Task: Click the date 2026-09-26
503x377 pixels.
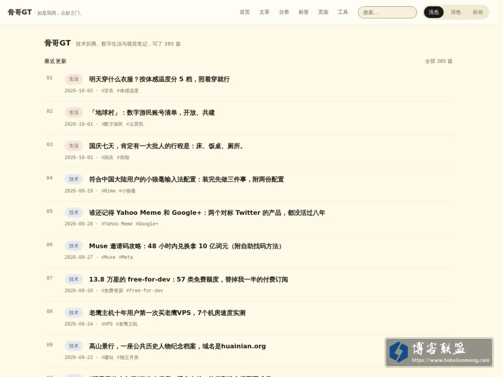Action: click(x=79, y=291)
